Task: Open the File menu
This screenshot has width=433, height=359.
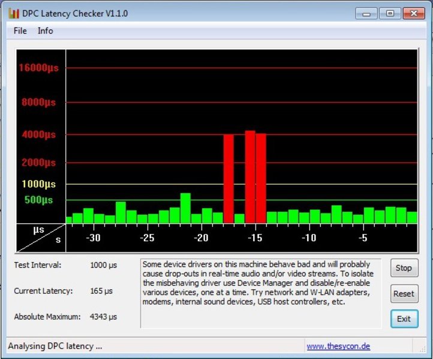Action: click(x=20, y=31)
